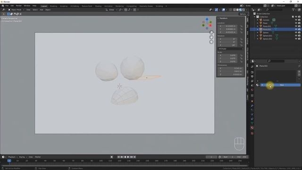The image size is (302, 170).
Task: Toggle visibility eye for Sphere.002
Action: pyautogui.click(x=296, y=39)
